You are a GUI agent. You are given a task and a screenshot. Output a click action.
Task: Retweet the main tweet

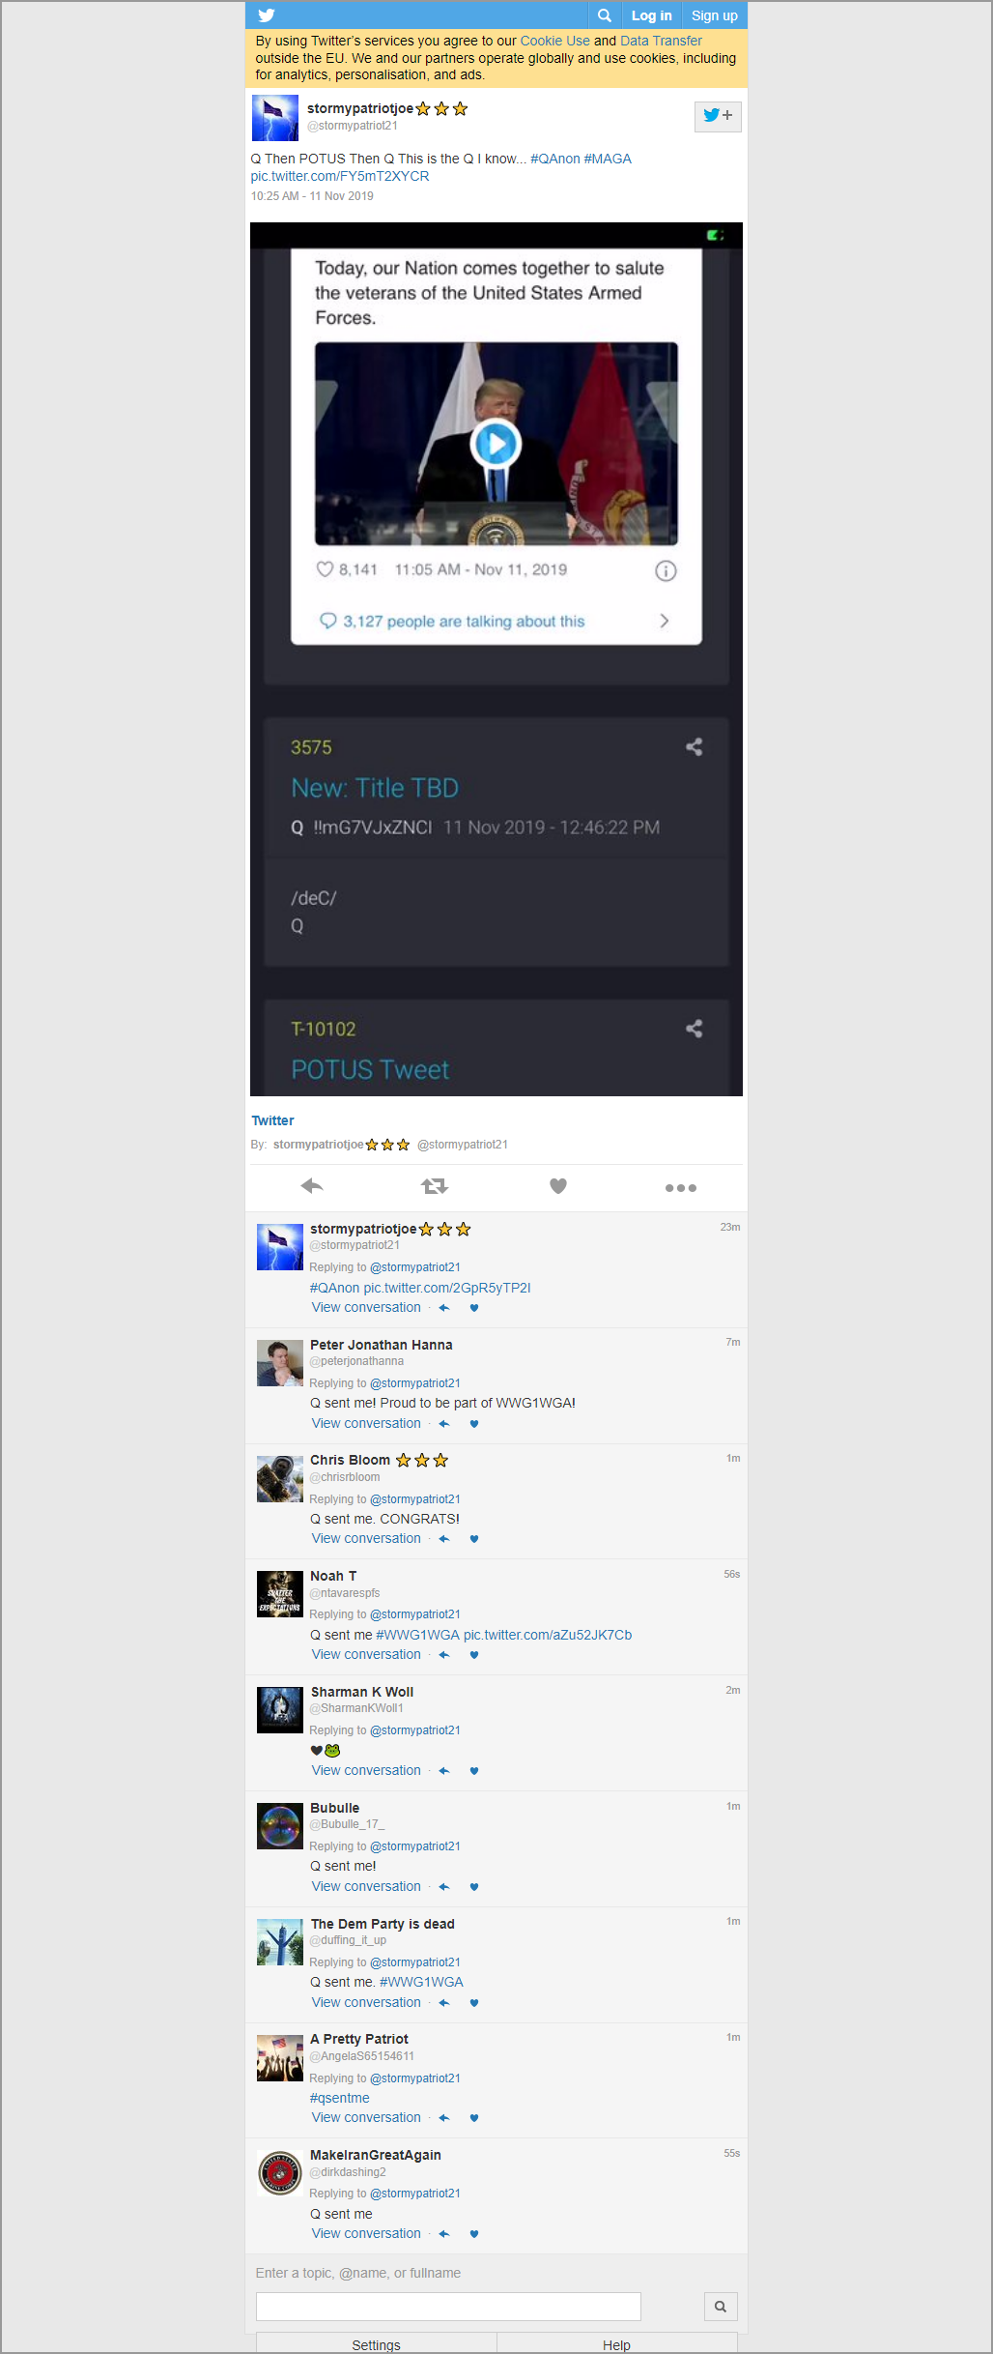click(x=435, y=1186)
